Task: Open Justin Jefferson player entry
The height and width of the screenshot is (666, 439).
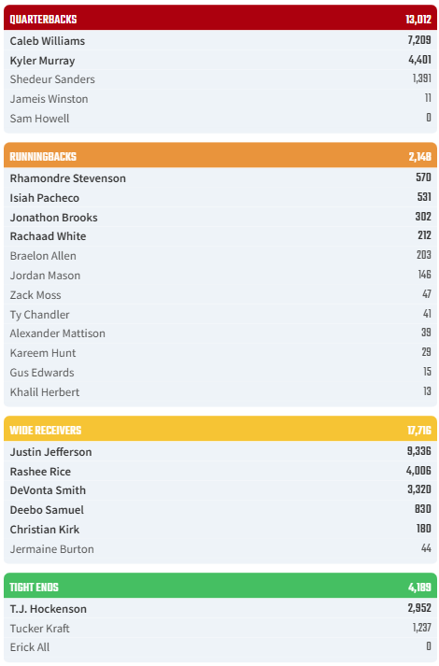Action: tap(219, 451)
